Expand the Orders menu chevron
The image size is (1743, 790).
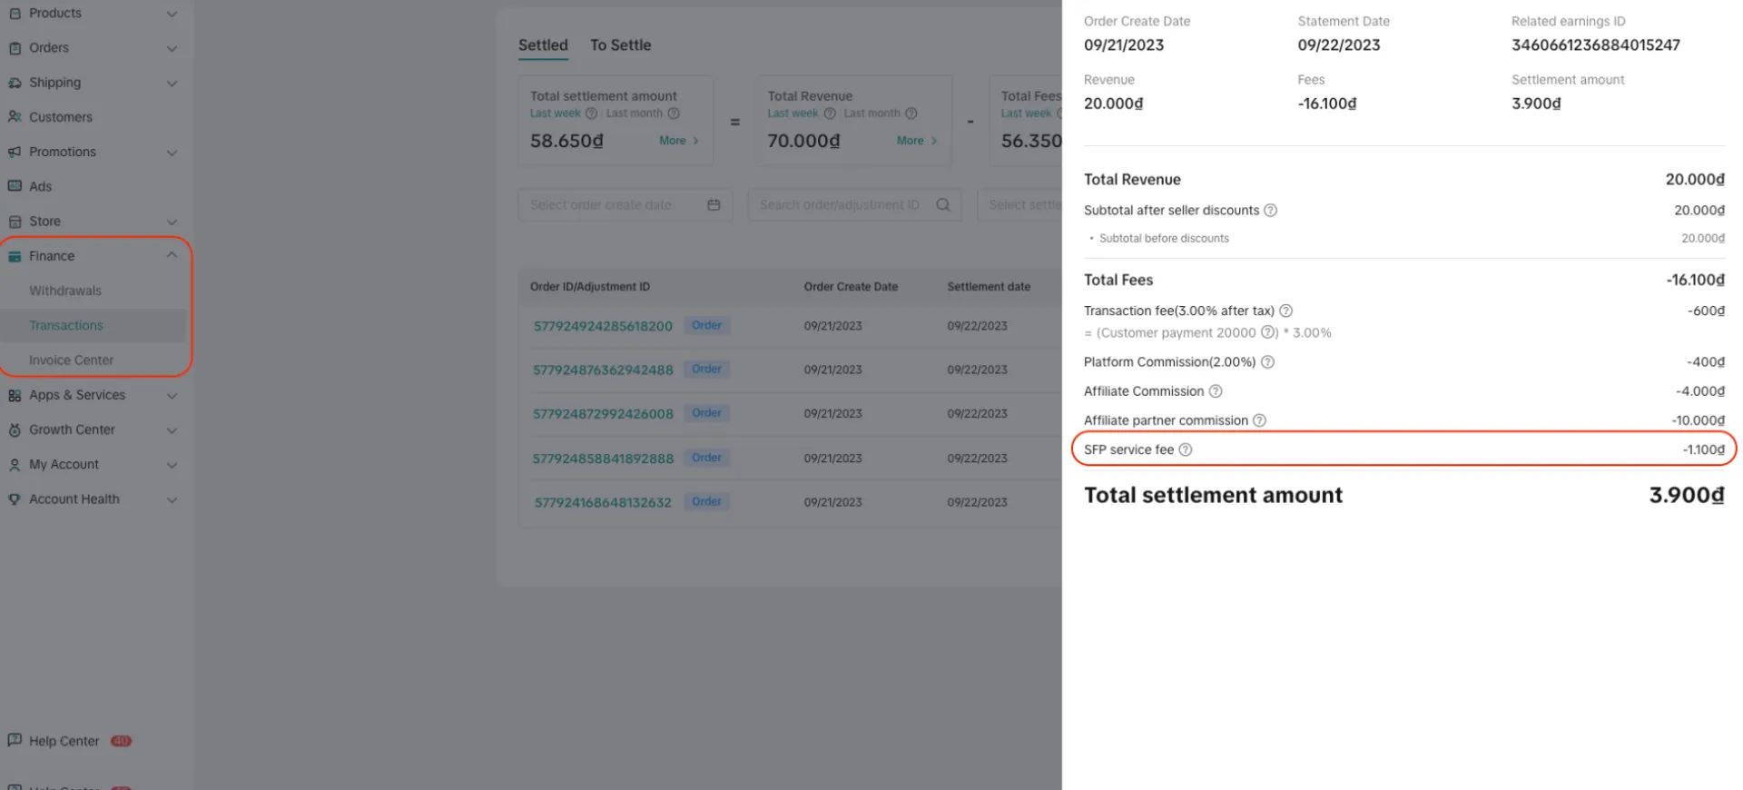(172, 48)
